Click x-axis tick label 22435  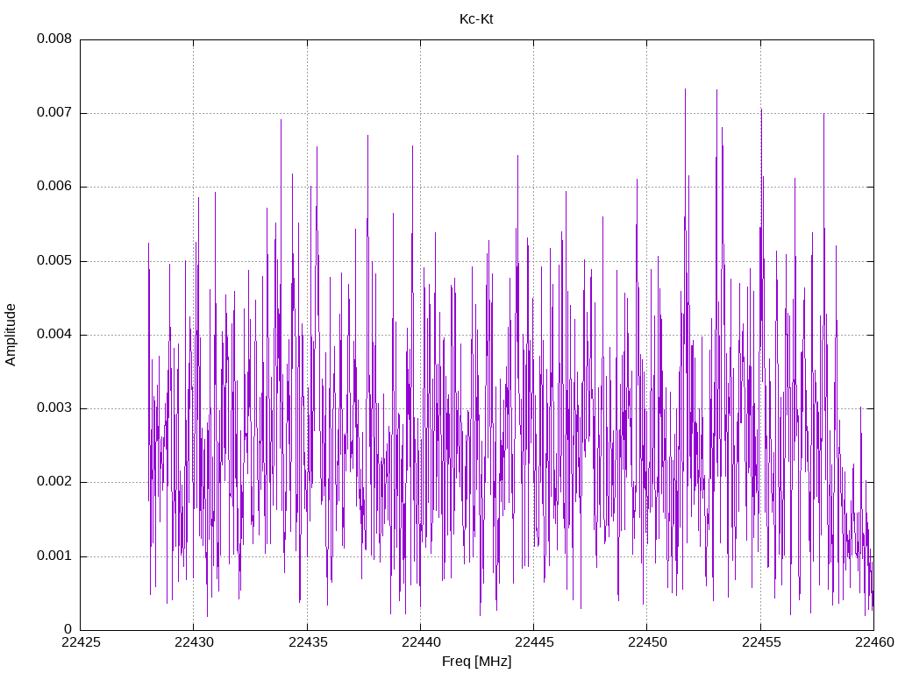308,642
